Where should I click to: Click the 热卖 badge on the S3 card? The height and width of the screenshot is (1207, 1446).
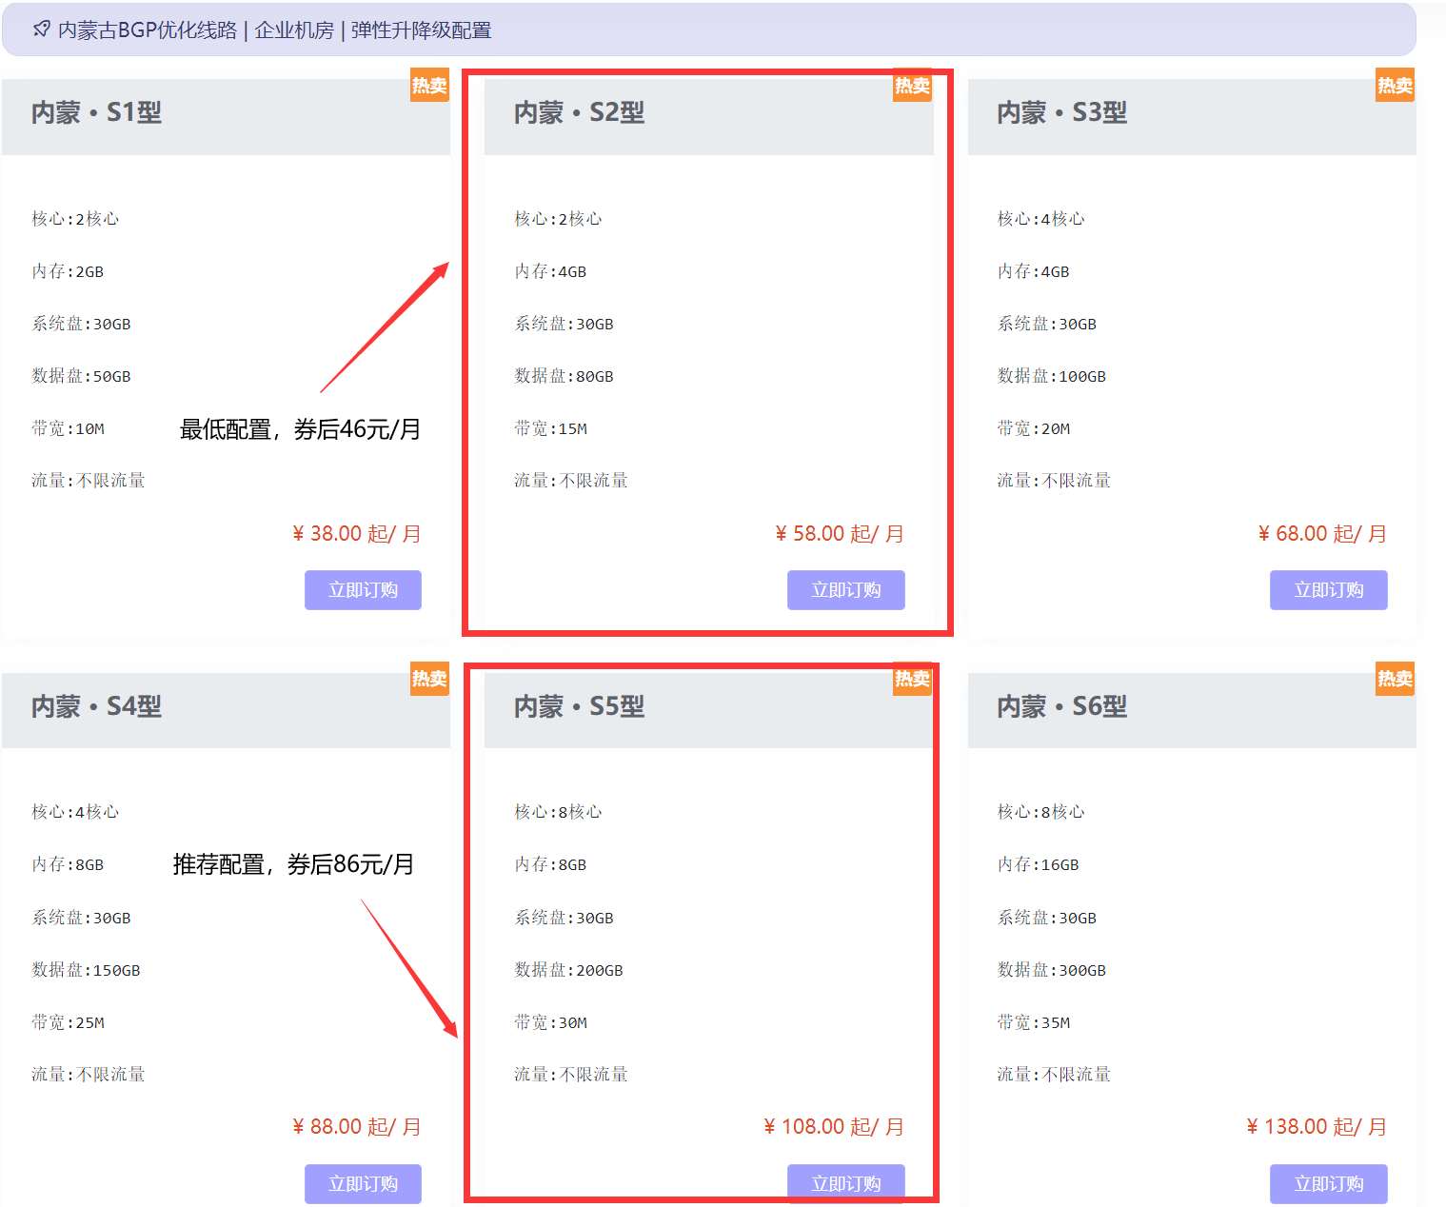click(1394, 85)
